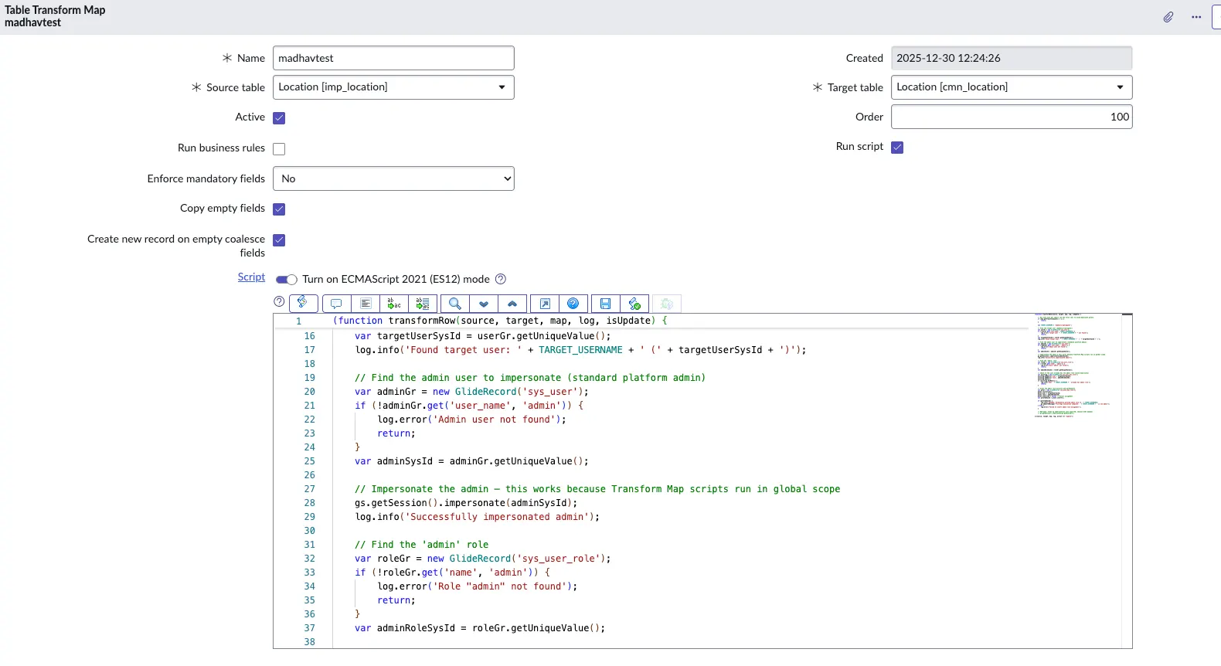Click code line 'gs.getSession().impersonate(adminSysId);'
Image resolution: width=1221 pixels, height=666 pixels.
click(x=466, y=503)
